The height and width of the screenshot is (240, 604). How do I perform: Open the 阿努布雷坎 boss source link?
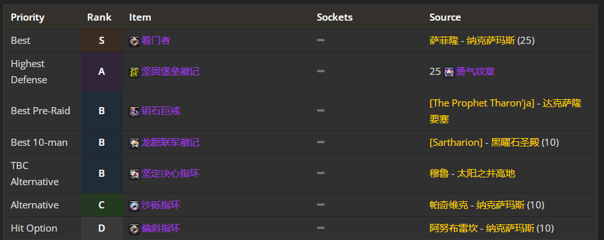click(454, 228)
